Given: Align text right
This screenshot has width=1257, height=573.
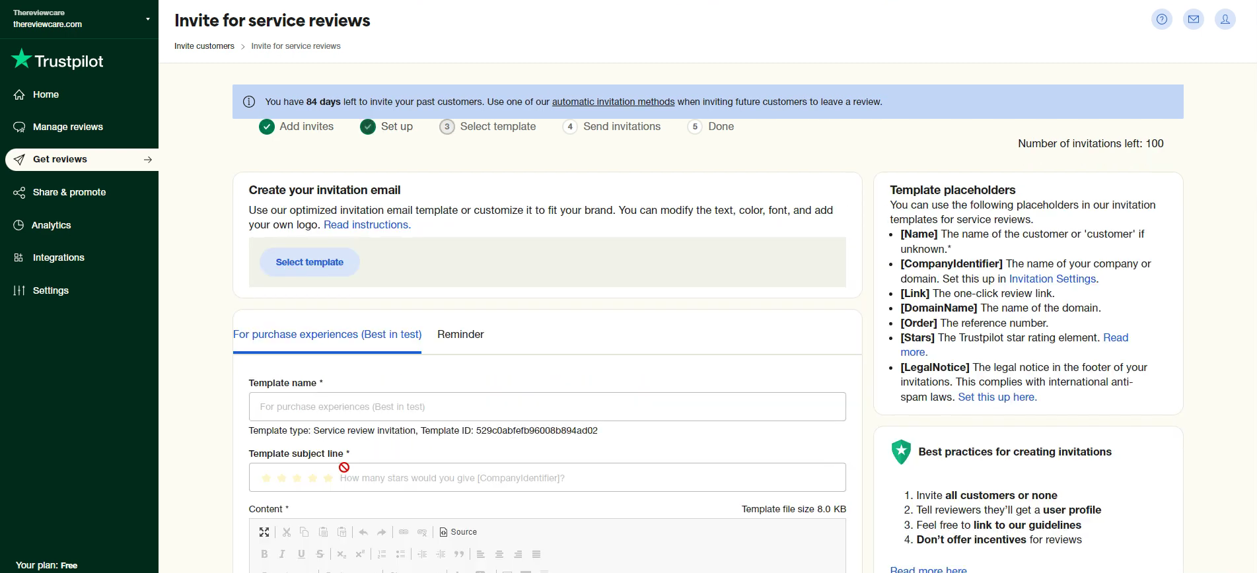Looking at the screenshot, I should (x=518, y=555).
